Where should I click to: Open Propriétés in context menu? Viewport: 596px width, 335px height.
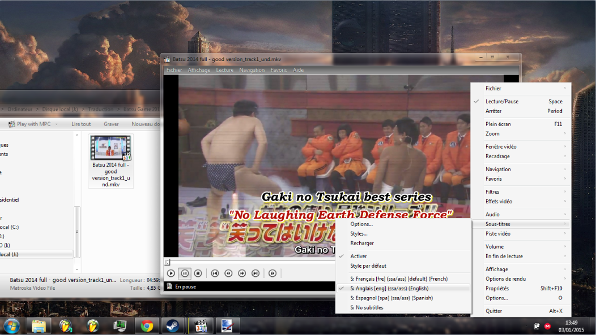coord(521,288)
